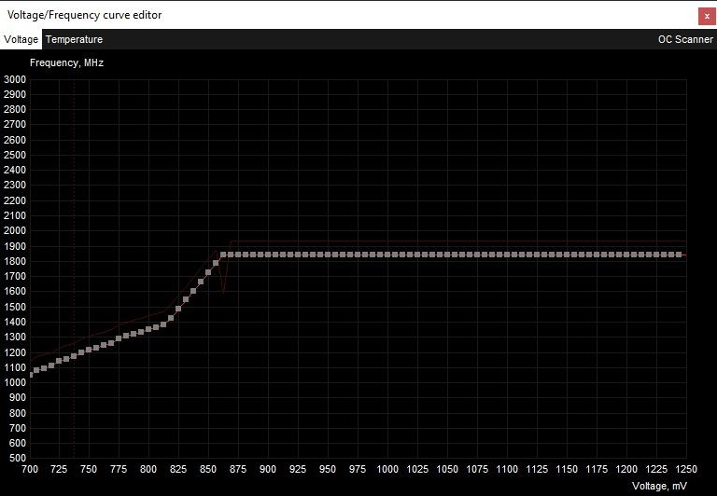Select the curve point at 1000 mV

[x=387, y=255]
